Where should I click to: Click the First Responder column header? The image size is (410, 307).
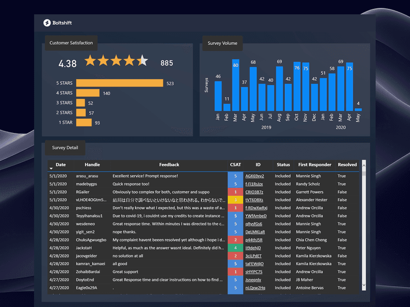314,165
